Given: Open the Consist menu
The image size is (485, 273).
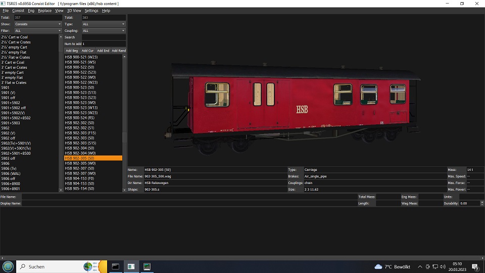Looking at the screenshot, I should [x=18, y=11].
